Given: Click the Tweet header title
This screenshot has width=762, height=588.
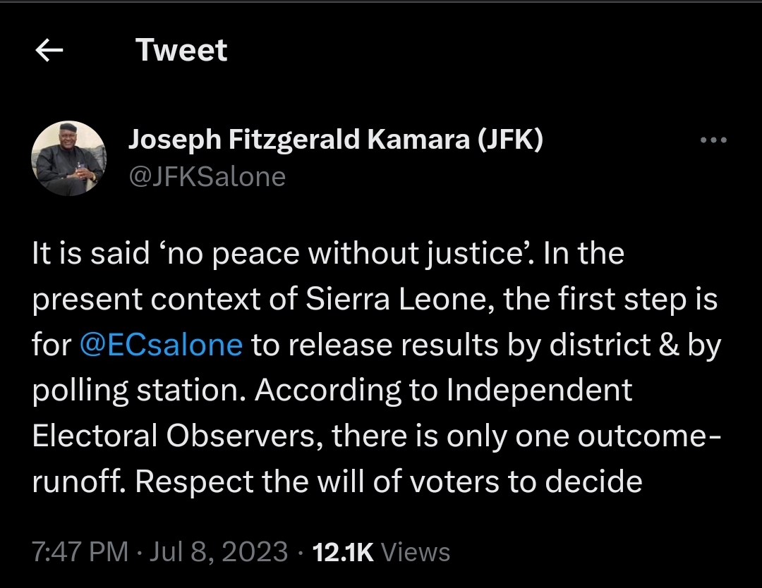Looking at the screenshot, I should (x=181, y=51).
